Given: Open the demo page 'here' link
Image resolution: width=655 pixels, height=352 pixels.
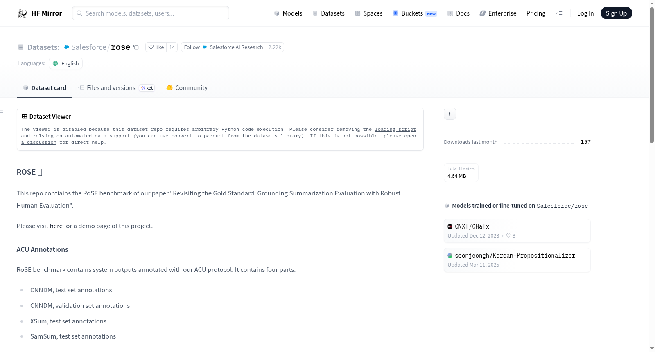Looking at the screenshot, I should click(56, 226).
